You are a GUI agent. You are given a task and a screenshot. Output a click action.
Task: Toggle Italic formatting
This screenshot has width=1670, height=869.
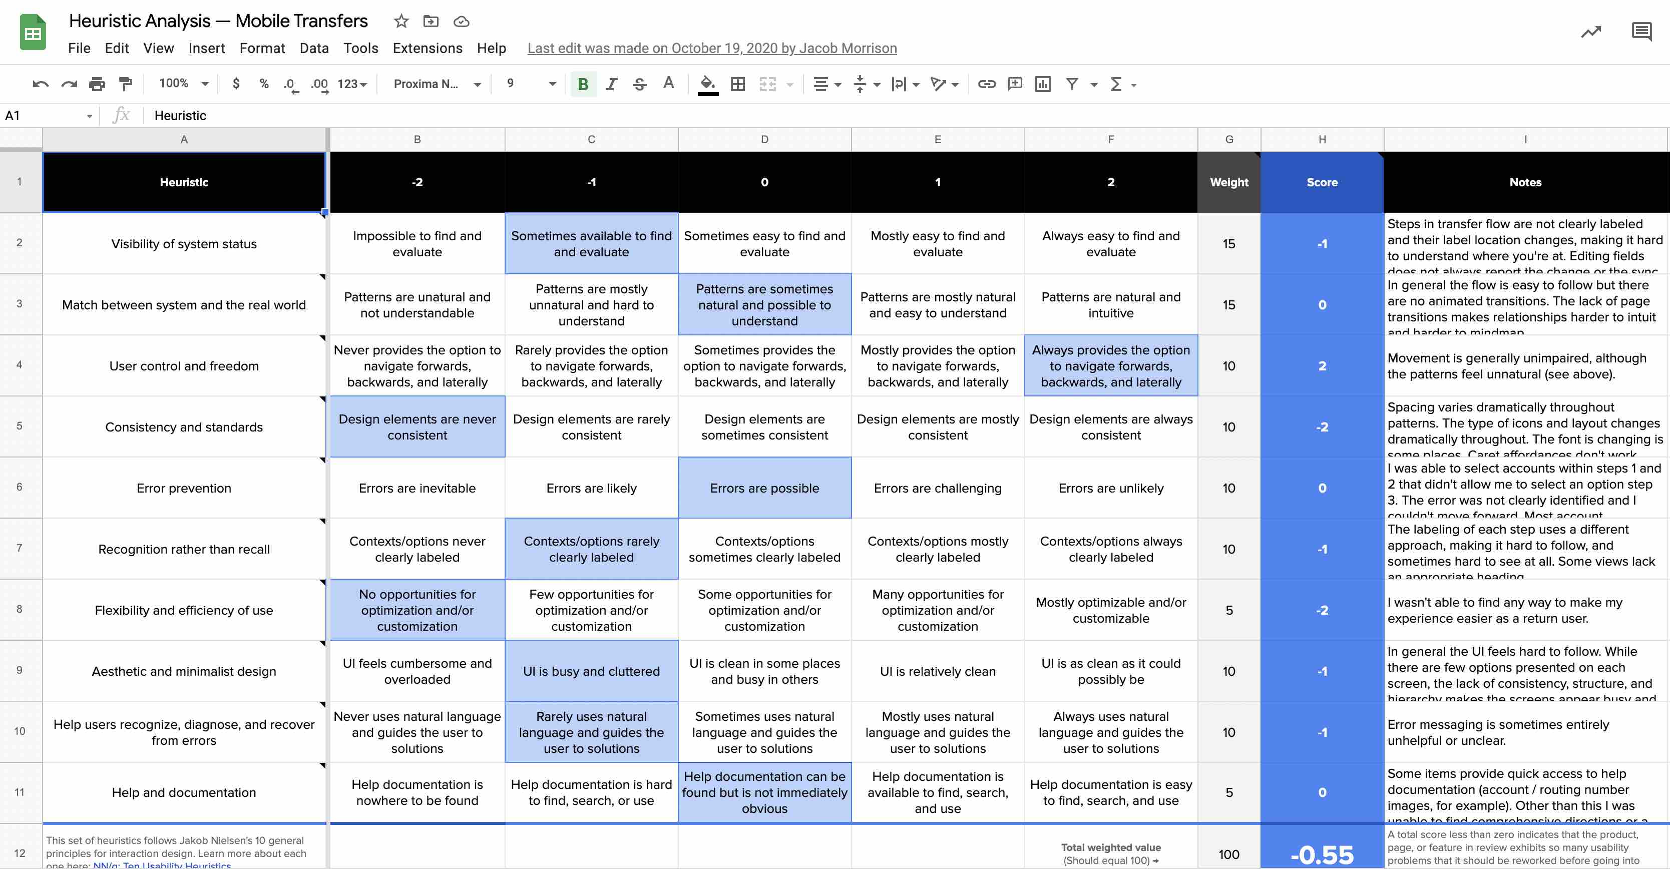pos(611,84)
